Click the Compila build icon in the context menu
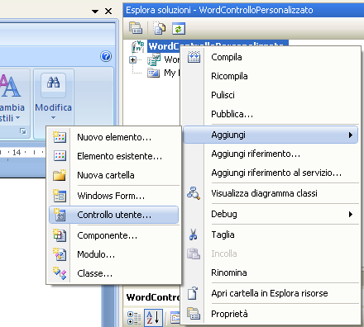The width and height of the screenshot is (364, 327). 194,57
